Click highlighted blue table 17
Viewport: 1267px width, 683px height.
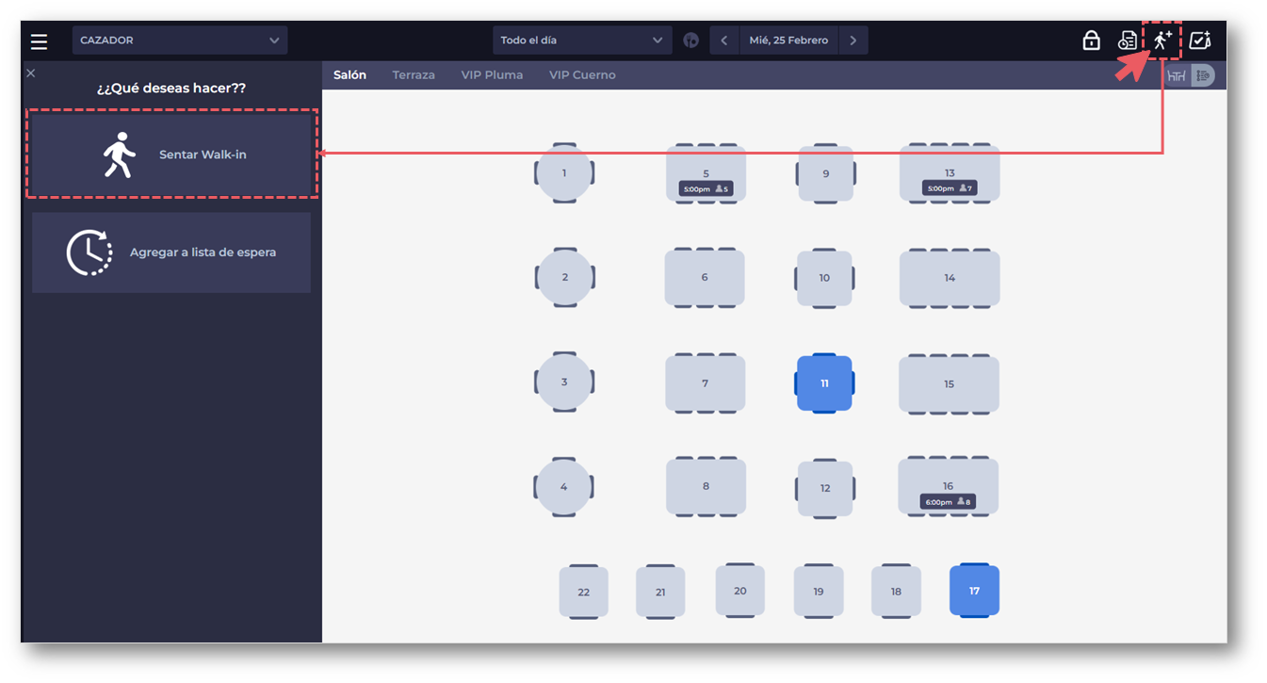(974, 591)
